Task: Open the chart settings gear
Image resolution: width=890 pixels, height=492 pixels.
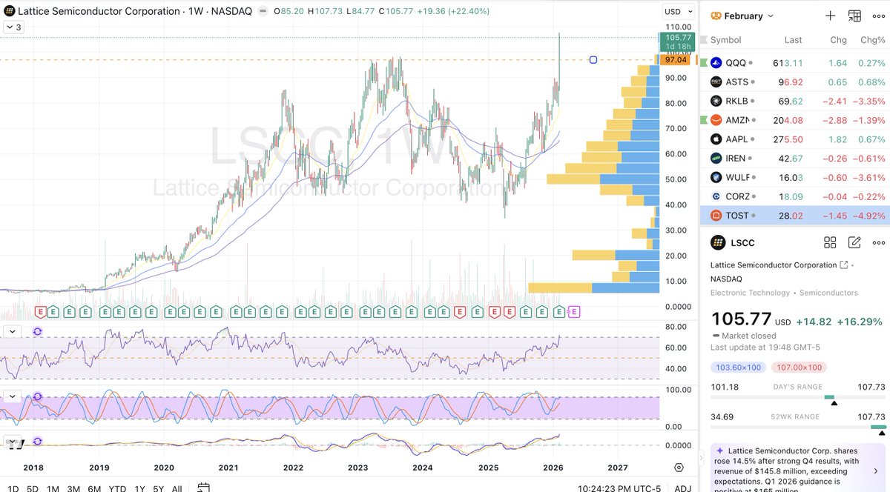Action: pyautogui.click(x=678, y=467)
